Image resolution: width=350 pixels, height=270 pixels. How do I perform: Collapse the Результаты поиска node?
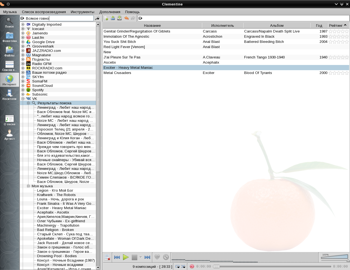28,103
